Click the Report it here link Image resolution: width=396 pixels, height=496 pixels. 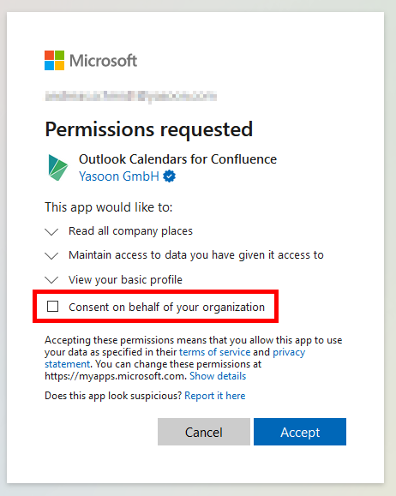pos(215,396)
